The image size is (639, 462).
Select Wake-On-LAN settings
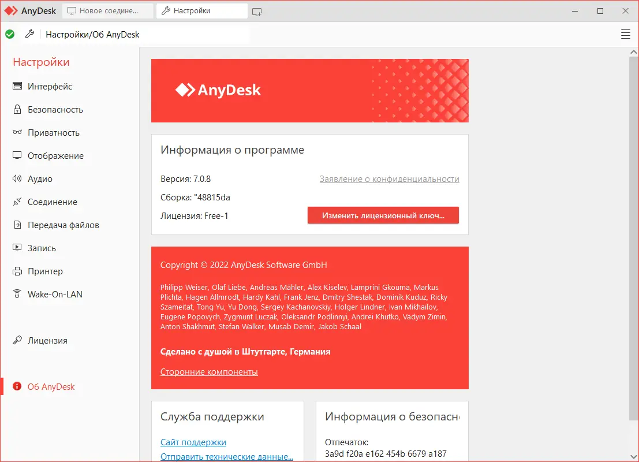[x=55, y=295]
